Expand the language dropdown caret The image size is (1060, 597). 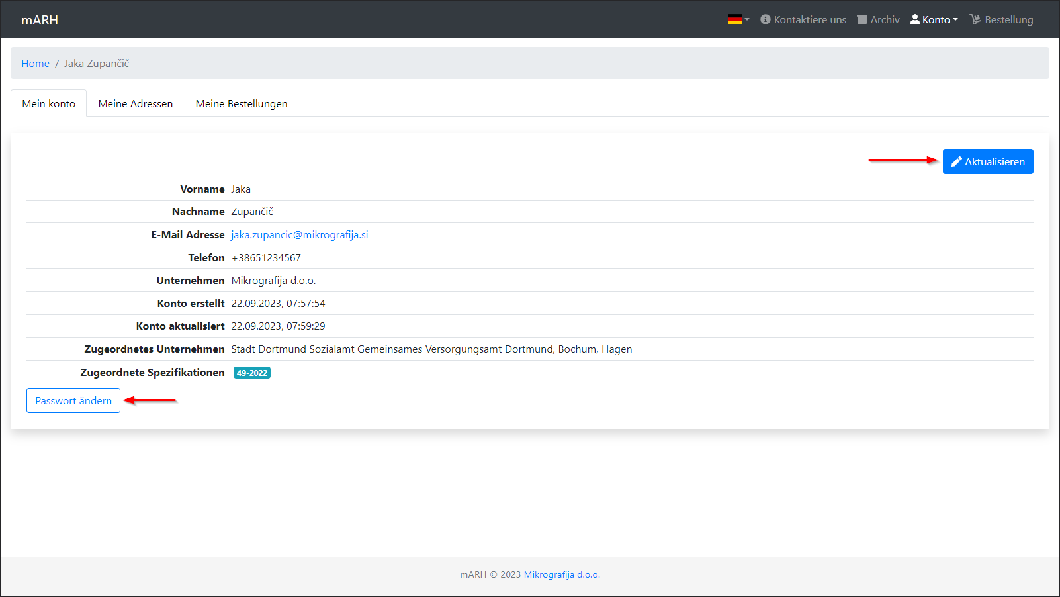point(747,20)
